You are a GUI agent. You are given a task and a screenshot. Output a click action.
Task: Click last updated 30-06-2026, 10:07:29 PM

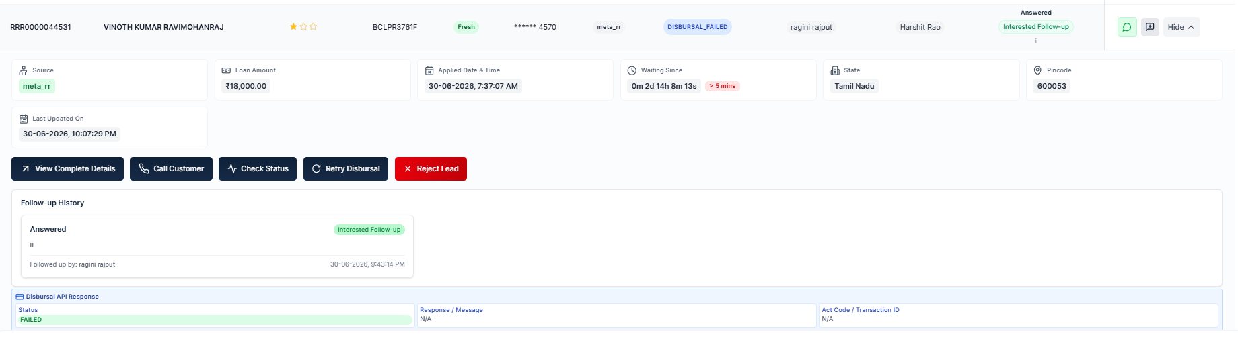(69, 134)
